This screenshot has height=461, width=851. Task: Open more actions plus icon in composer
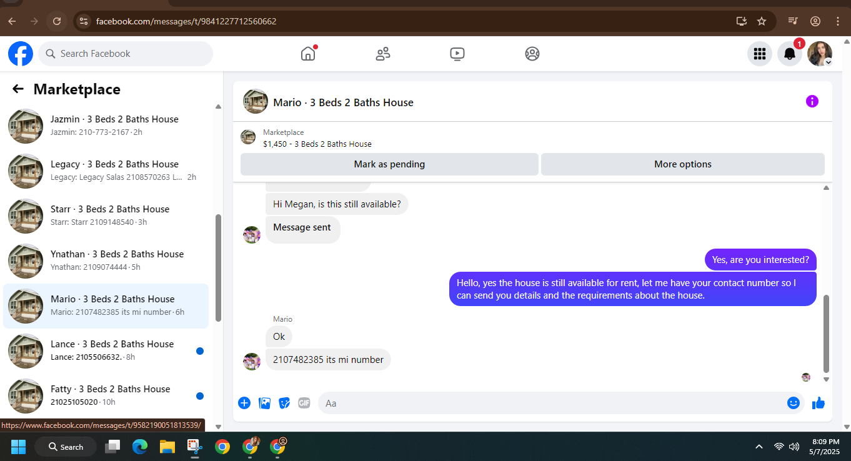pos(244,403)
